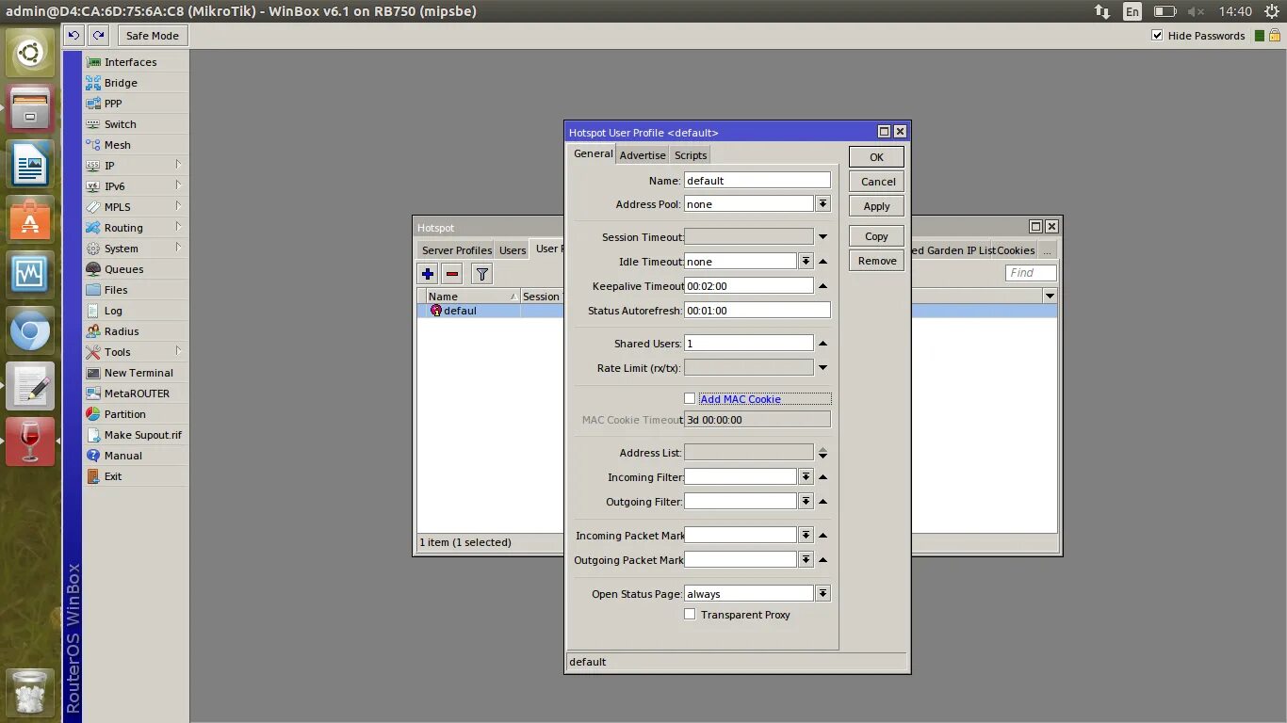The height and width of the screenshot is (723, 1287).
Task: Click the Apply button
Action: click(x=876, y=206)
